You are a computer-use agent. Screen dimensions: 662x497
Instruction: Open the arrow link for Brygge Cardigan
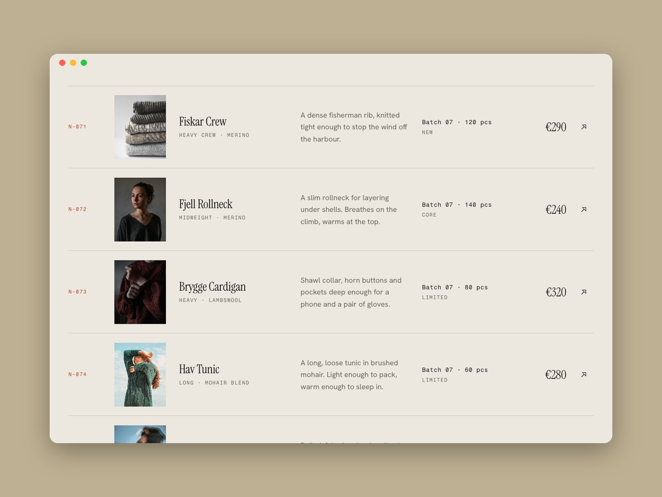583,292
